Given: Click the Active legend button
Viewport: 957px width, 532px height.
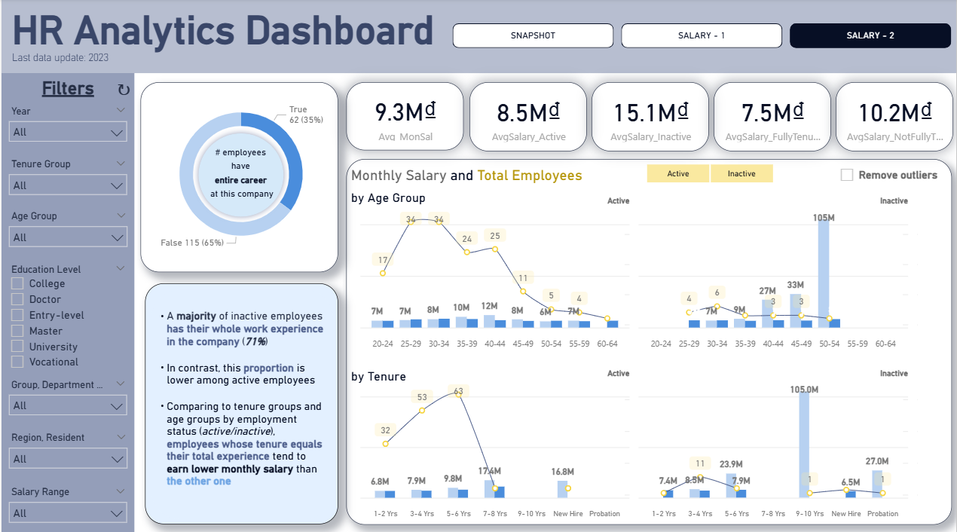Looking at the screenshot, I should click(678, 174).
